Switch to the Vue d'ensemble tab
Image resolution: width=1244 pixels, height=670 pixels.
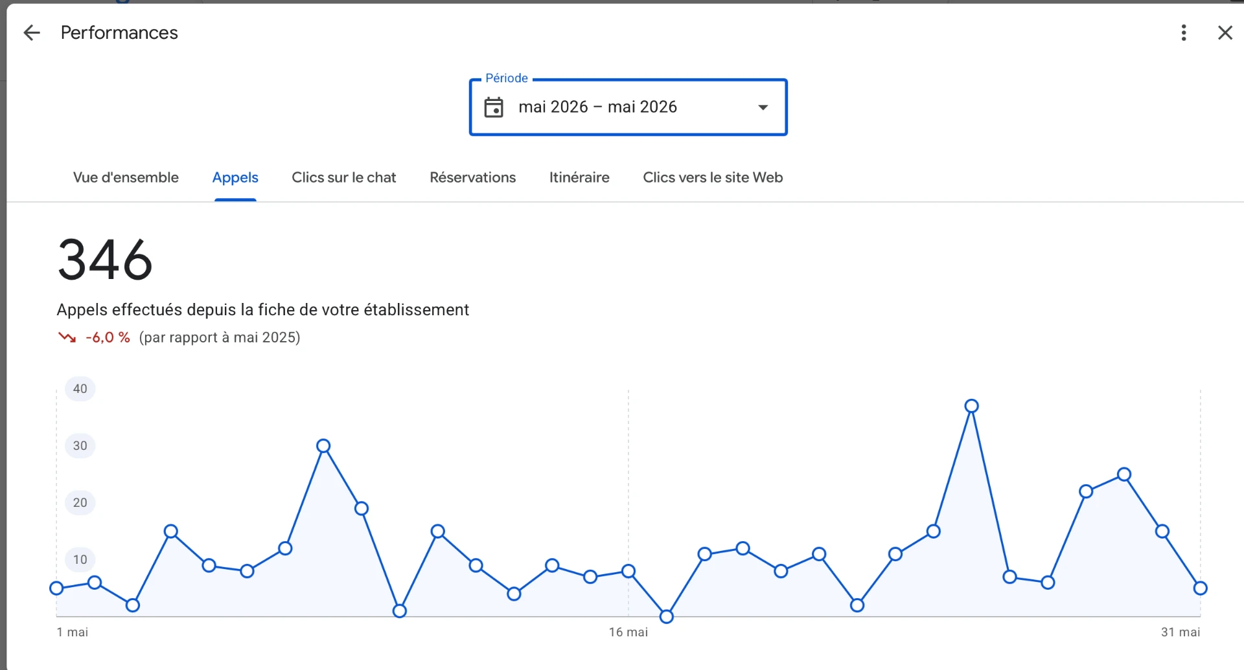[126, 177]
